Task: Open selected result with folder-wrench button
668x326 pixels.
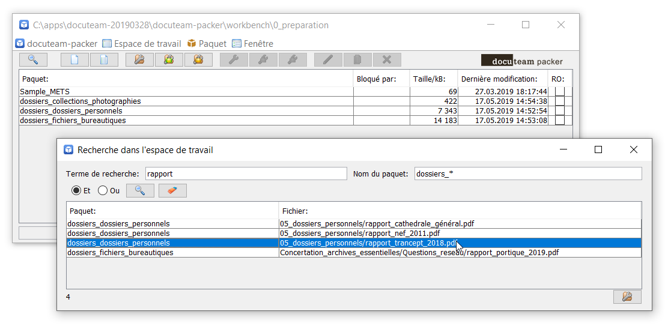Action: 627,297
